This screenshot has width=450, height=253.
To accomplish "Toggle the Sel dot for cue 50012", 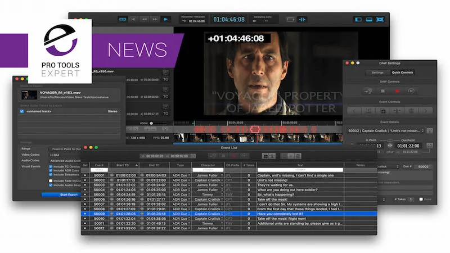I will [85, 228].
